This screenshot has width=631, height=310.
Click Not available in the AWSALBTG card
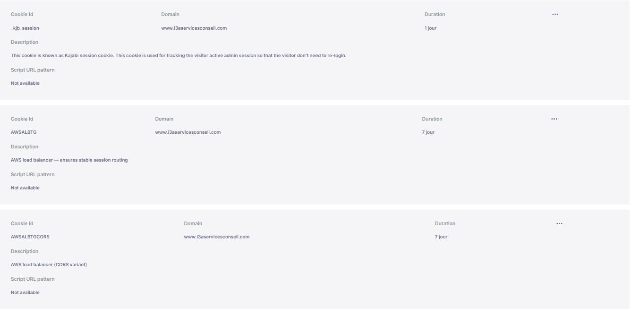click(26, 188)
